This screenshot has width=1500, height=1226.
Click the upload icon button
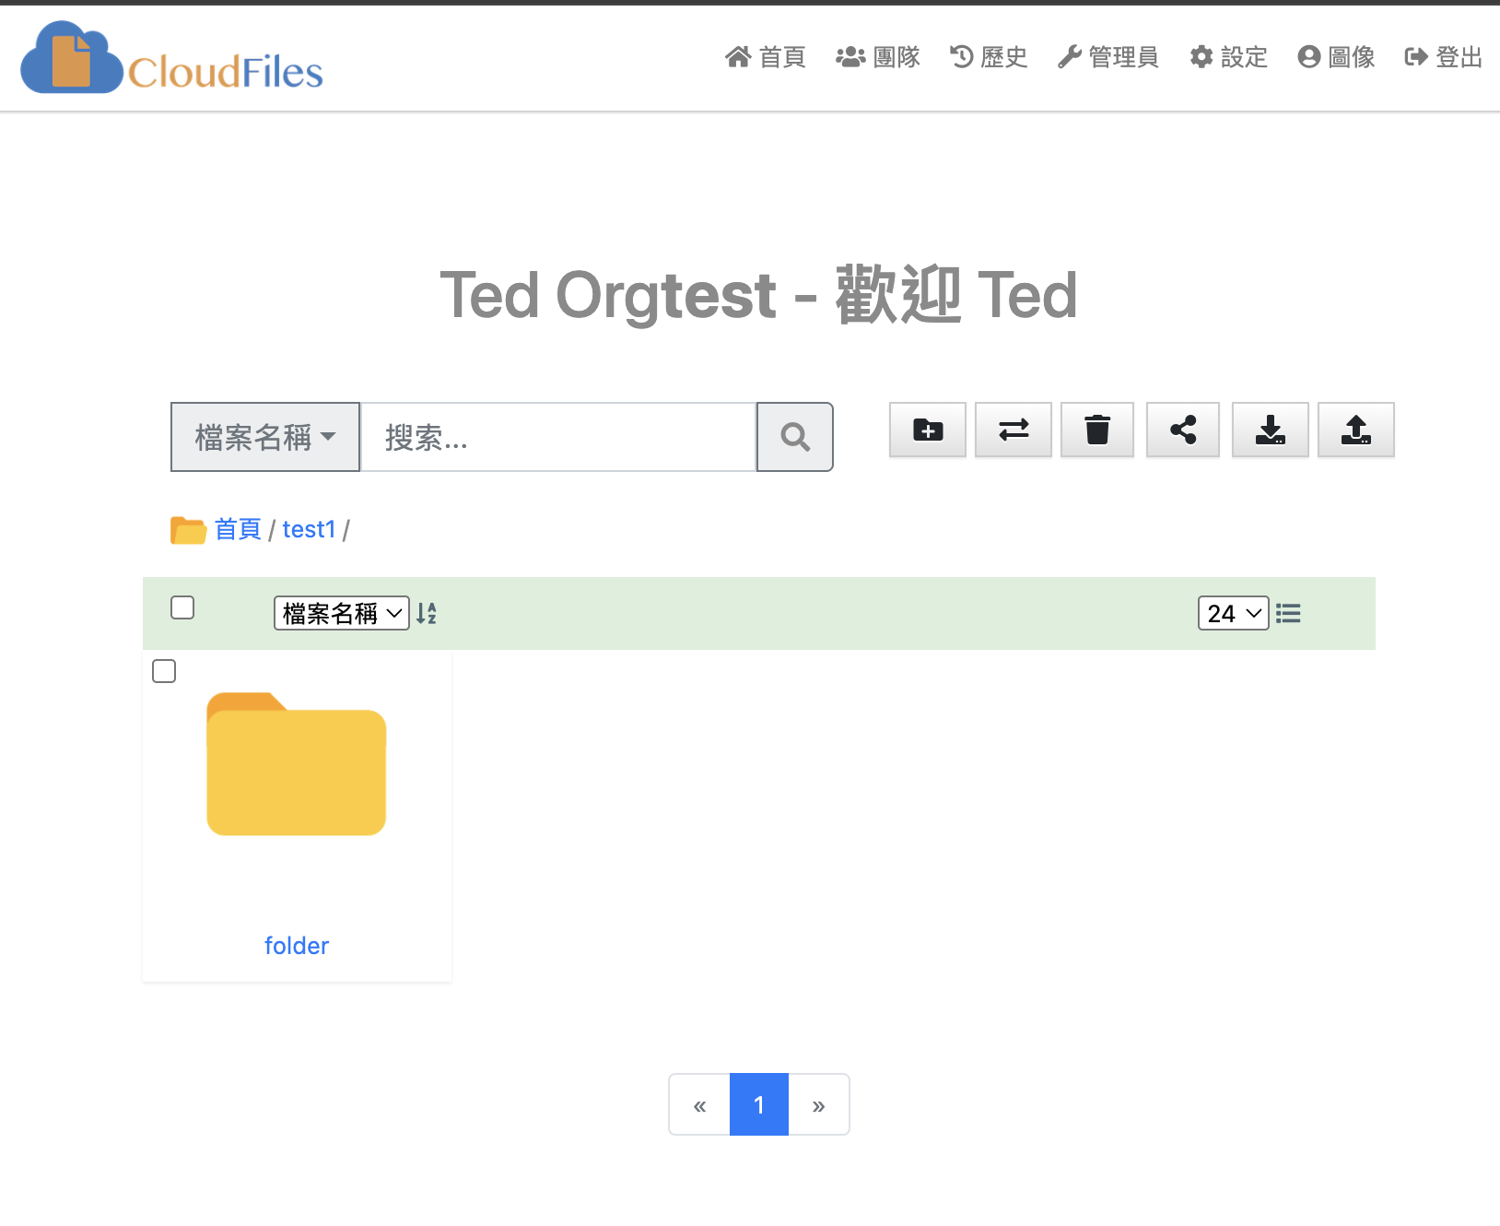1356,430
